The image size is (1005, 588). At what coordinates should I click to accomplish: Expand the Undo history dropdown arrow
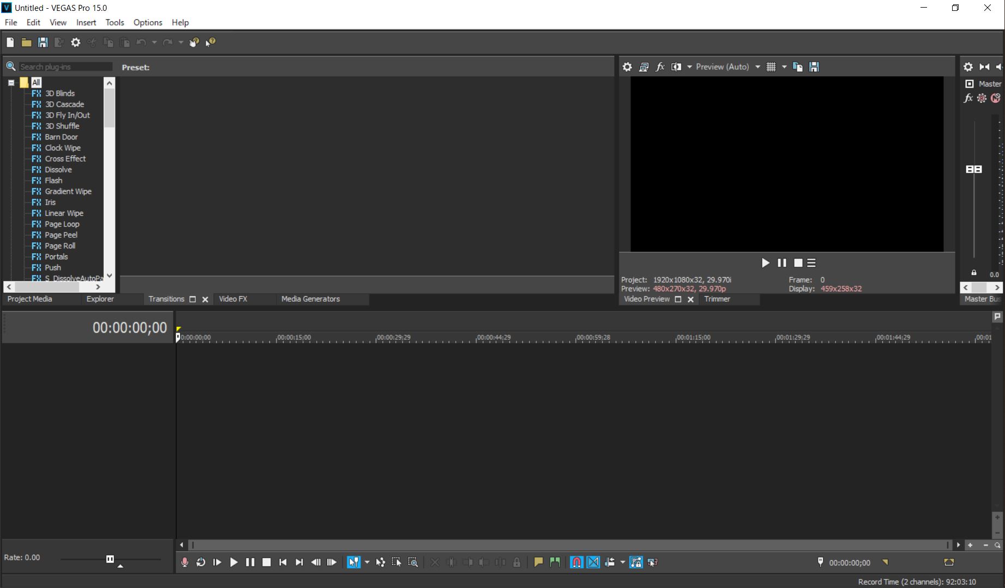point(154,42)
